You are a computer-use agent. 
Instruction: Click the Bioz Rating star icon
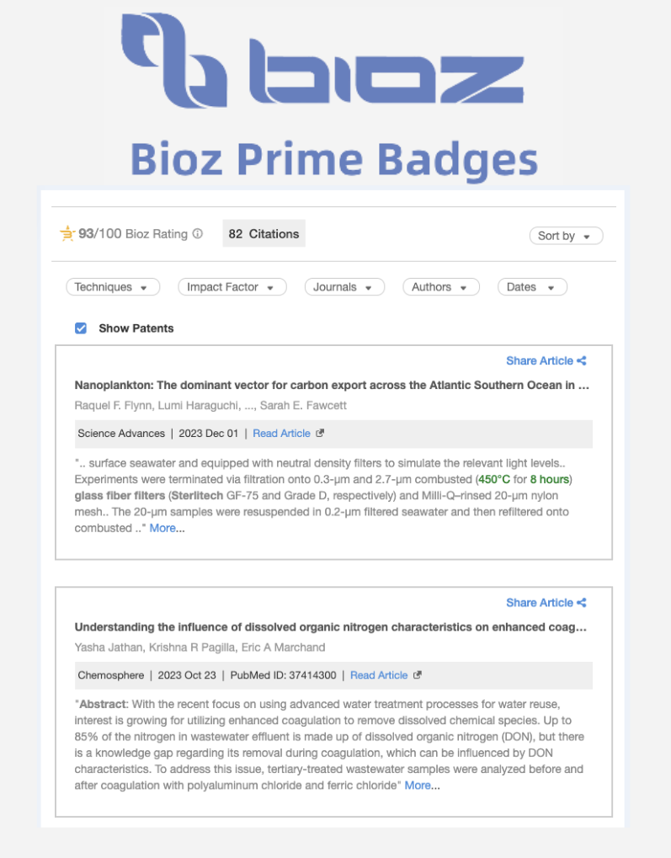67,234
